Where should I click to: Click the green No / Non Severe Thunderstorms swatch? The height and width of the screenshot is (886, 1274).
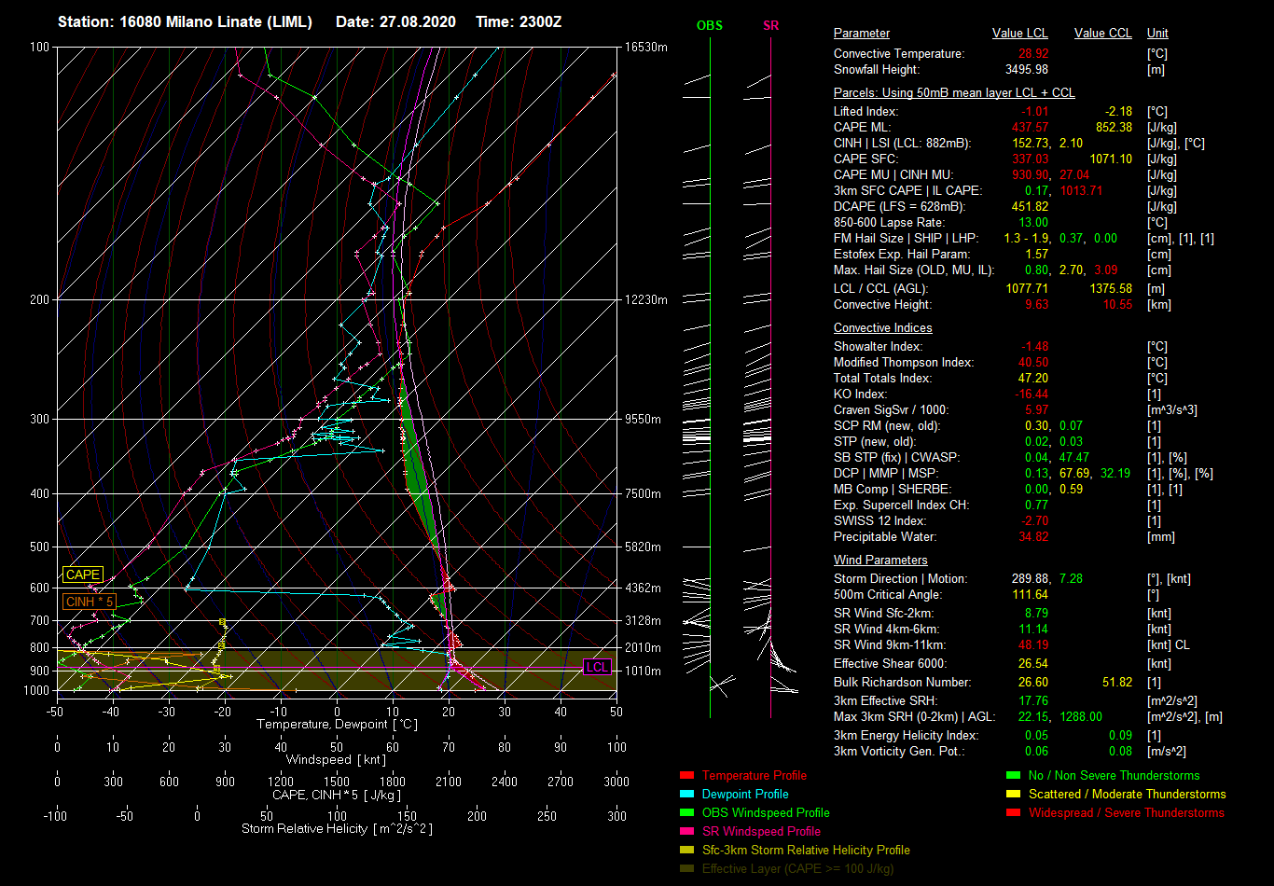[1013, 776]
